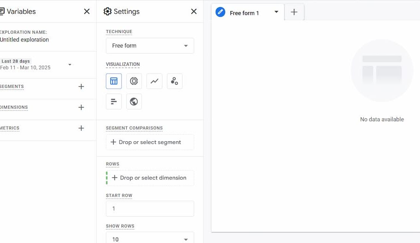Image resolution: width=420 pixels, height=243 pixels.
Task: Click Drop or select segment area
Action: pos(150,142)
